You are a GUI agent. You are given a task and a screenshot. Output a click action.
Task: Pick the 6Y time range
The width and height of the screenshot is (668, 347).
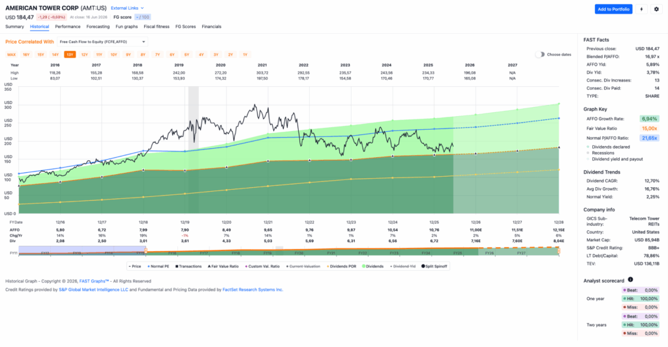[x=172, y=55]
